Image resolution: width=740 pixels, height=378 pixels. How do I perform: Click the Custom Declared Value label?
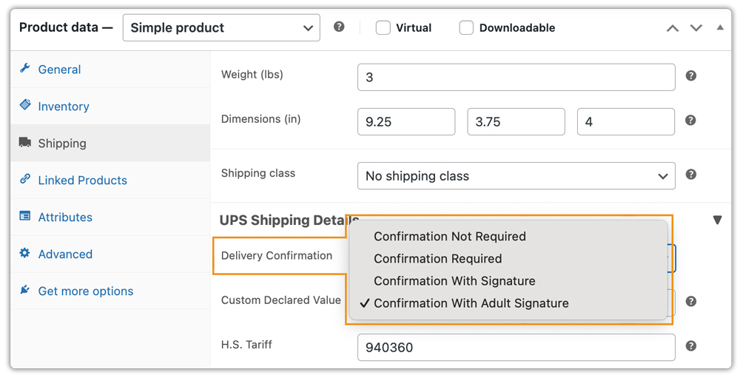click(x=280, y=300)
